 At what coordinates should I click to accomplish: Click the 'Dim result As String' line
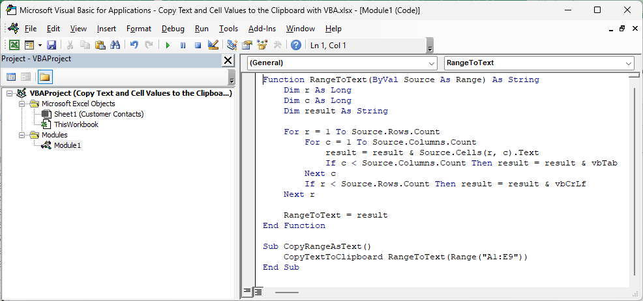335,111
